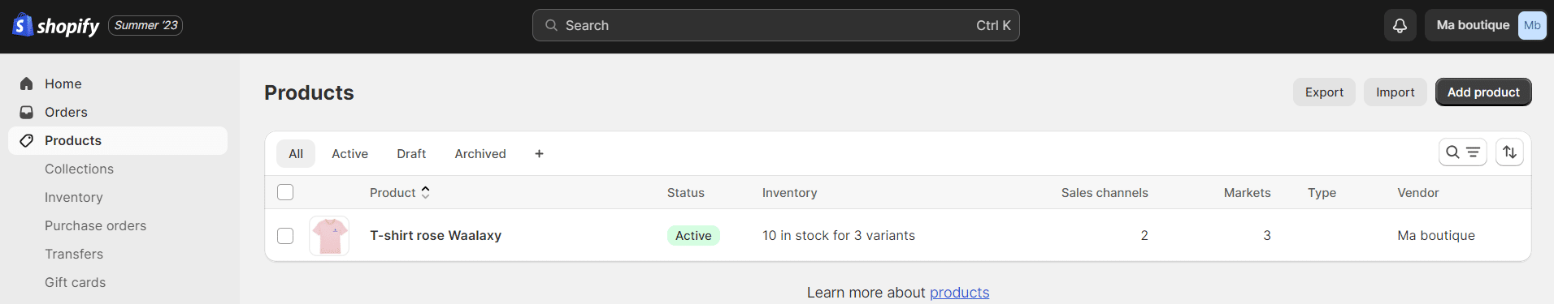Select all products header checkbox
This screenshot has height=304, width=1554.
click(x=285, y=192)
